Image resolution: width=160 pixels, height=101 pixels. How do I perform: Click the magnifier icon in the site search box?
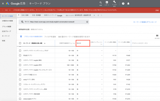(22, 22)
